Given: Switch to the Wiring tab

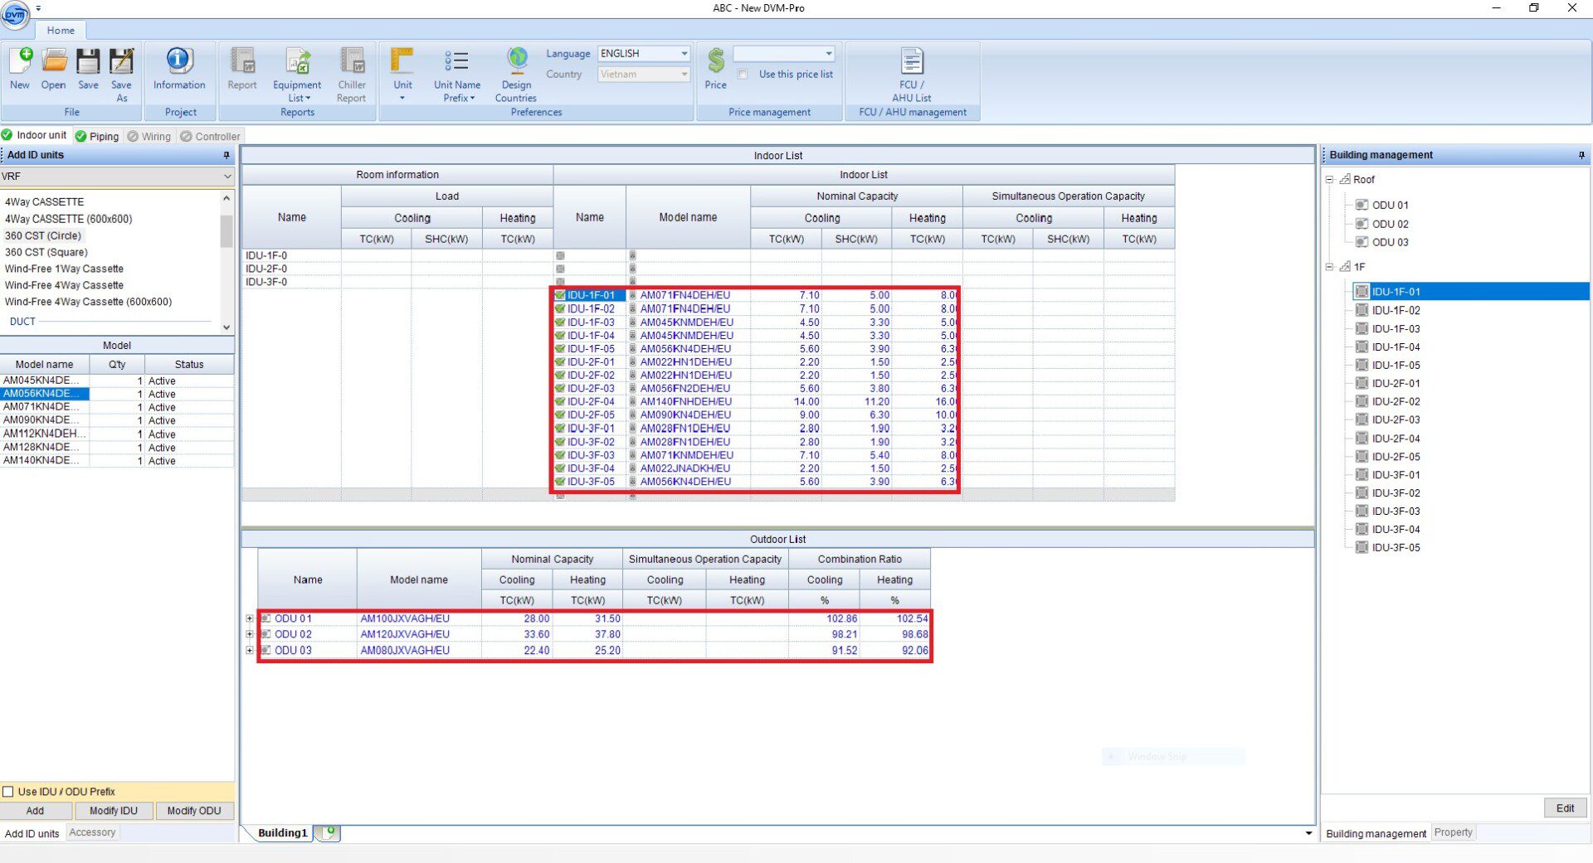Looking at the screenshot, I should click(149, 136).
